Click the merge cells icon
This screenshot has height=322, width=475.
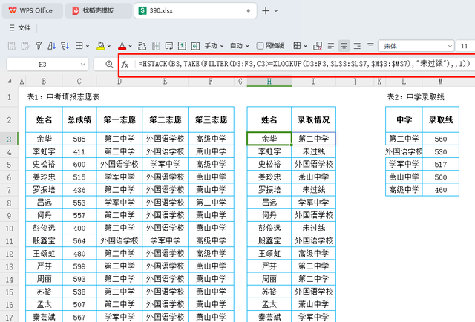(156, 46)
